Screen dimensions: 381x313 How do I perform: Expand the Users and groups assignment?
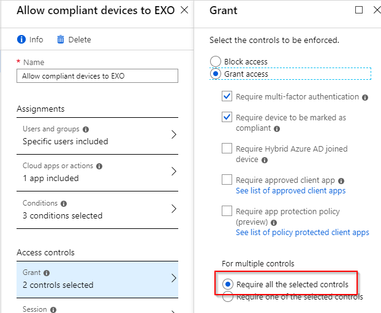pyautogui.click(x=173, y=135)
